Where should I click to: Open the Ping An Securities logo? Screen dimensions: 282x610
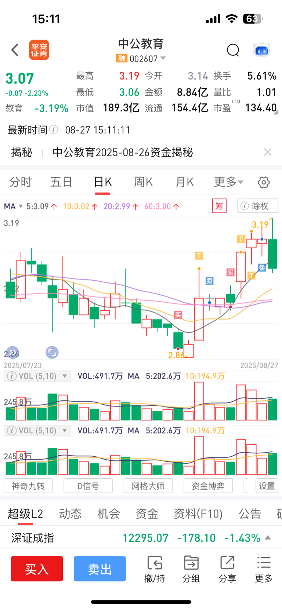pyautogui.click(x=39, y=50)
